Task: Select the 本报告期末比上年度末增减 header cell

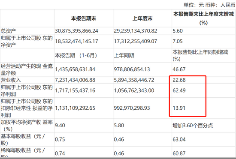Action: [203, 18]
